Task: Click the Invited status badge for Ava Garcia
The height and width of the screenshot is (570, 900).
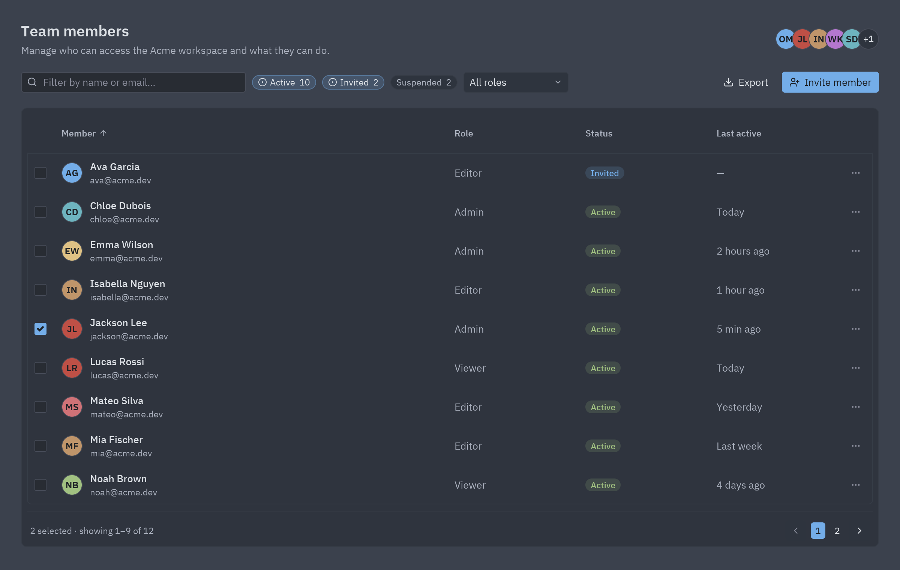Action: click(604, 173)
